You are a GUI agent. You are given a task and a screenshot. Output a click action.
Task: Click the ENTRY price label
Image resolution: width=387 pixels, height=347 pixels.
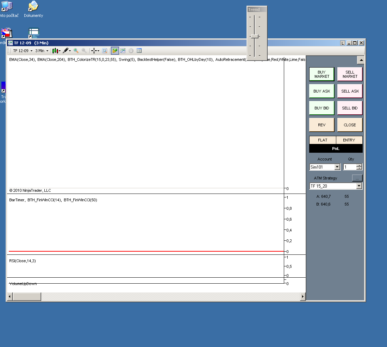tap(349, 140)
